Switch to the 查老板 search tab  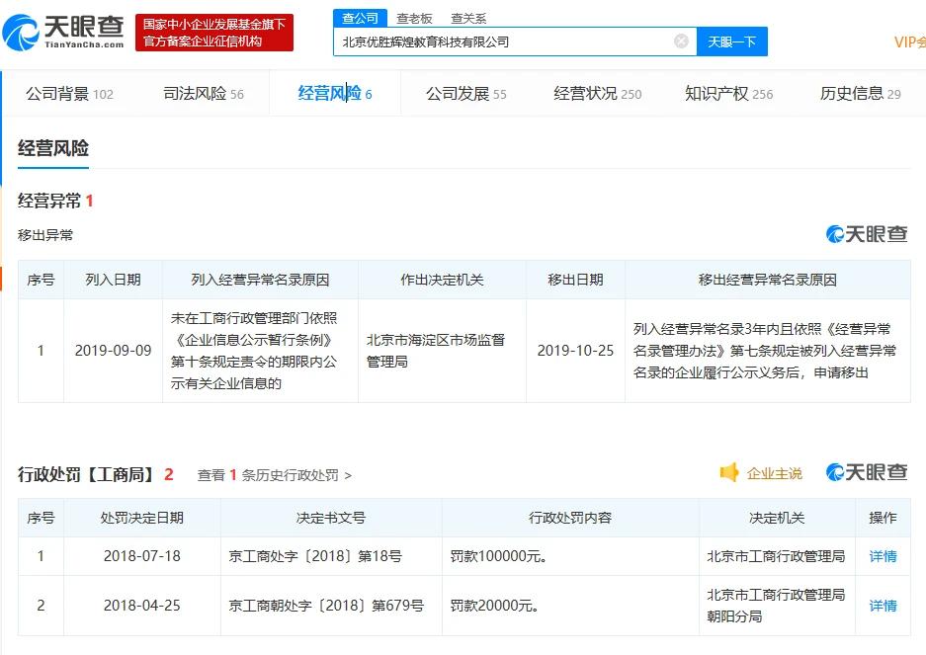(x=414, y=19)
